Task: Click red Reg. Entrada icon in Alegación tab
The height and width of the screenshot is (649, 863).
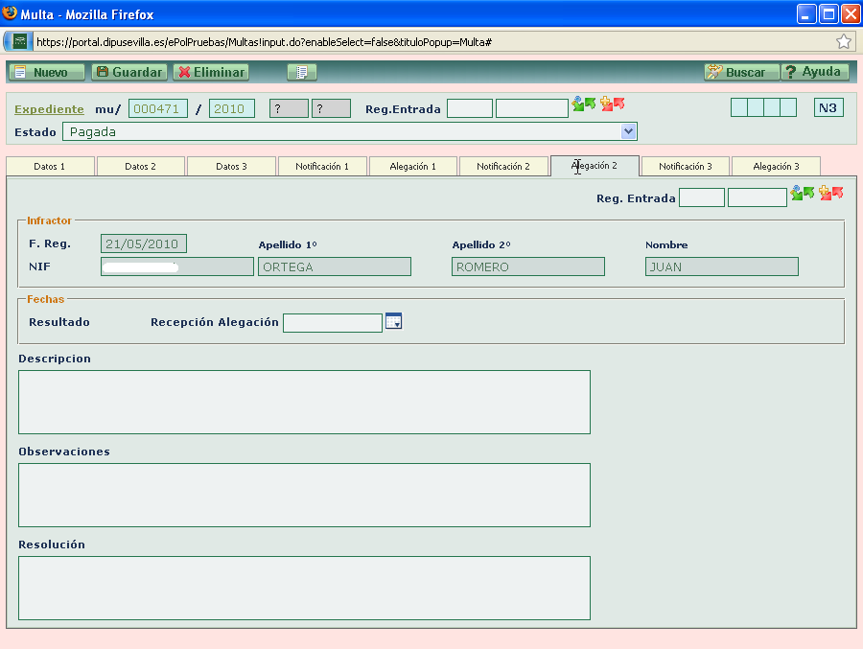Action: [x=830, y=194]
